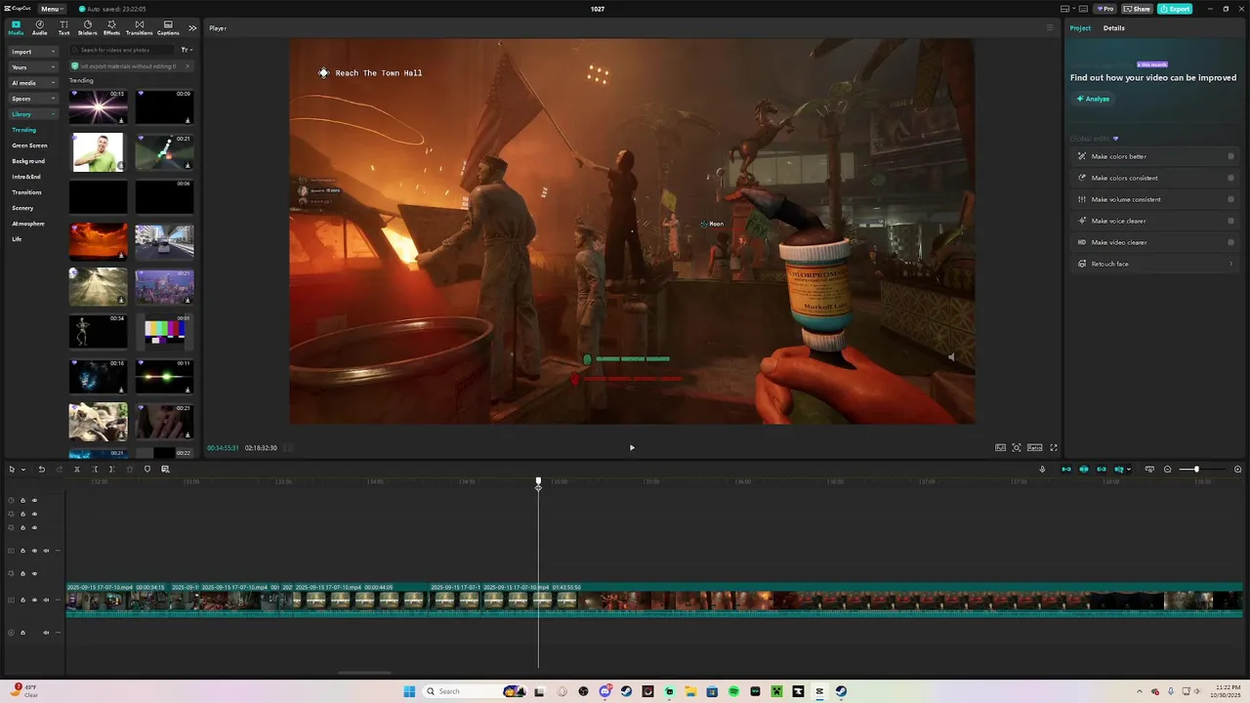Zoom in the timeline with plus icon
This screenshot has width=1250, height=703.
(1237, 469)
